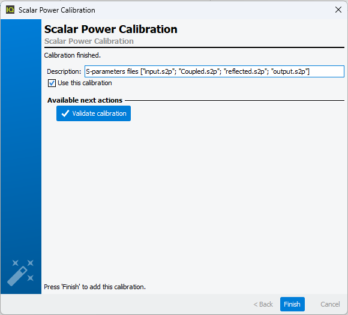Click the magic wand wizard icon
Image resolution: width=348 pixels, height=315 pixels.
[20, 272]
